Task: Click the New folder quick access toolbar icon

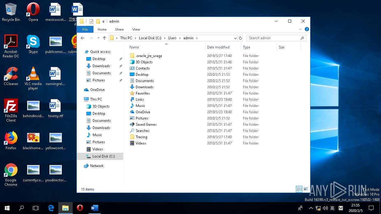Action: pyautogui.click(x=98, y=21)
